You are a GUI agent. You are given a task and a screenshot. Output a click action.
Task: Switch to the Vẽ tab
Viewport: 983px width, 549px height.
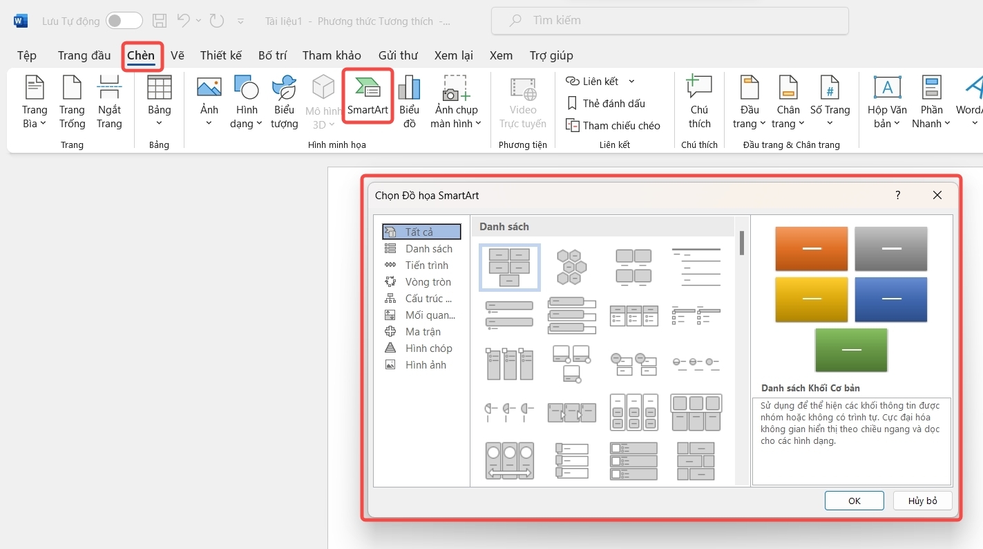coord(178,55)
